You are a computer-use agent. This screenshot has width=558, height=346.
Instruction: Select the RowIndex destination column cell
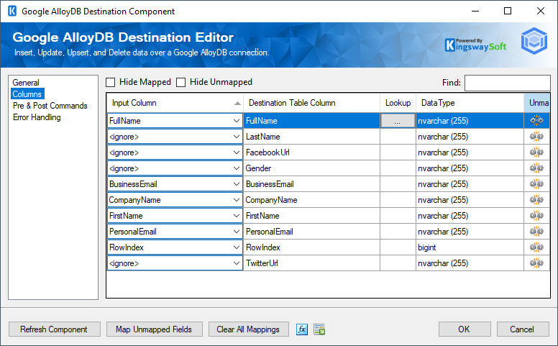(311, 247)
